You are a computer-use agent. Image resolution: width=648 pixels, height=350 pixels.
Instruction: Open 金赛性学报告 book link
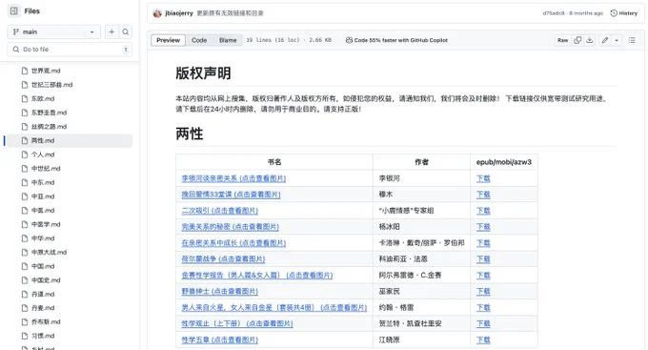pyautogui.click(x=257, y=275)
